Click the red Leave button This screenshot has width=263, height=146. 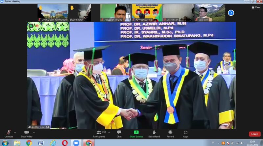[x=254, y=134]
